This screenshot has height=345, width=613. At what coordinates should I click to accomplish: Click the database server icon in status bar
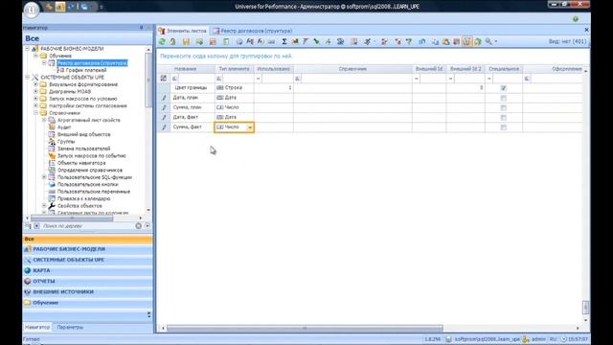pyautogui.click(x=449, y=339)
